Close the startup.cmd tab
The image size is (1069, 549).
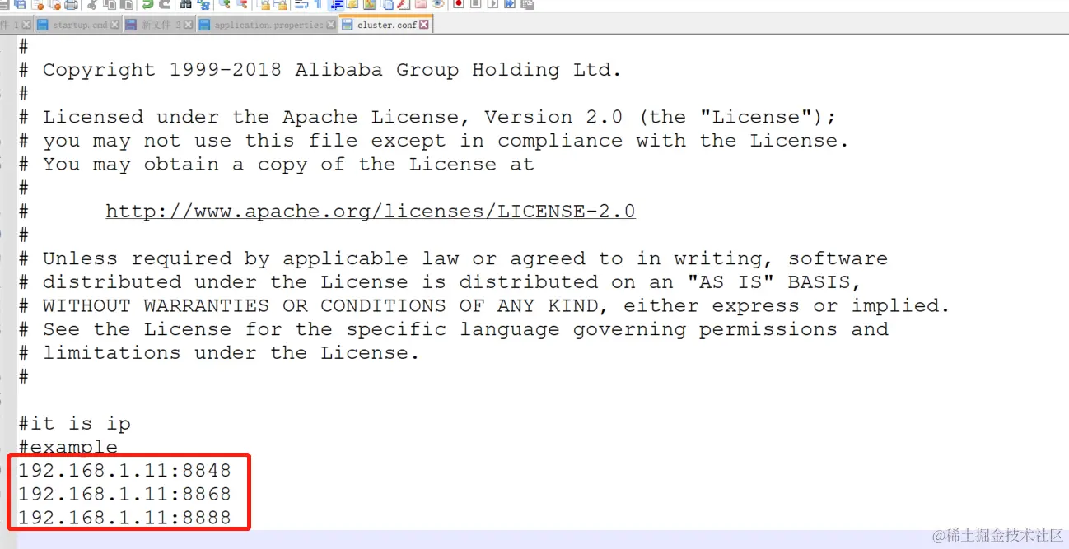115,25
